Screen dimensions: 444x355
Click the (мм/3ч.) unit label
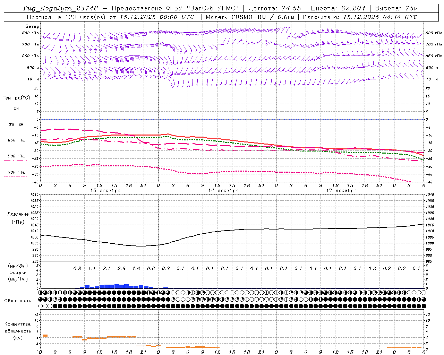(18, 266)
